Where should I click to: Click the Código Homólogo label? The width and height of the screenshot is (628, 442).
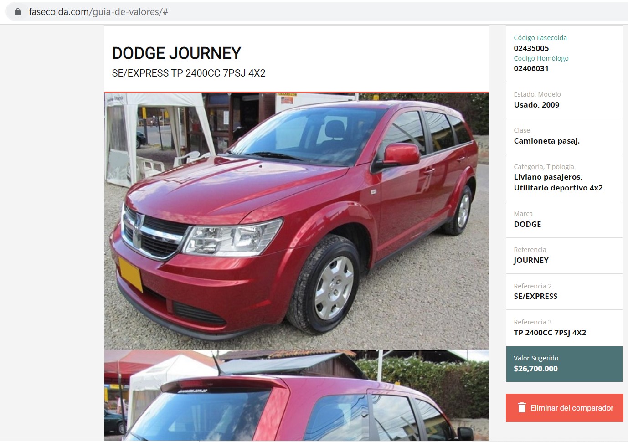(541, 58)
